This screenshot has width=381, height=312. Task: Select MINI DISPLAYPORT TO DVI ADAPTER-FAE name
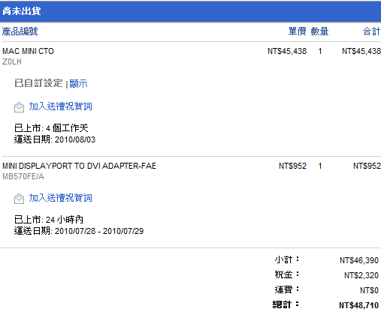79,166
